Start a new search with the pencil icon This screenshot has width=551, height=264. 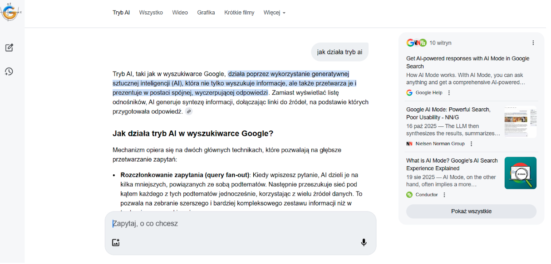click(x=9, y=48)
